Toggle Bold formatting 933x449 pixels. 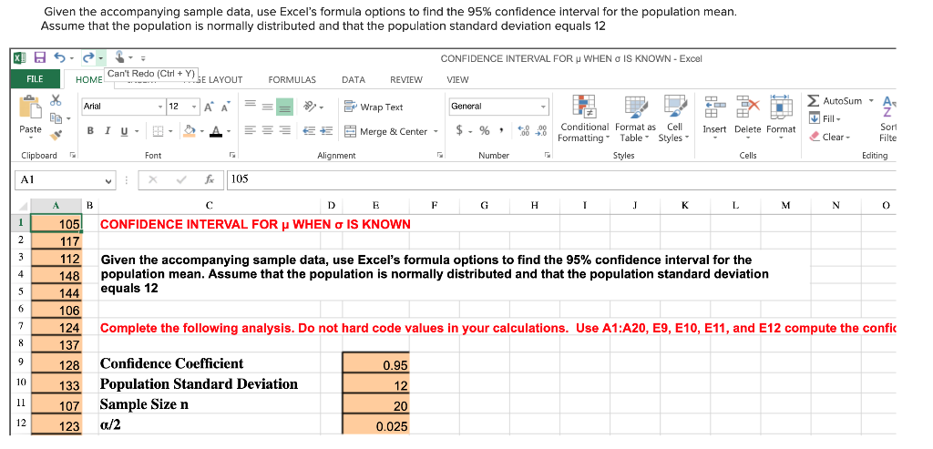click(x=92, y=131)
